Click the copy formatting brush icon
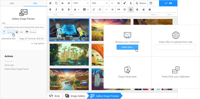Image resolution: width=200 pixels, height=99 pixels. point(125,3)
